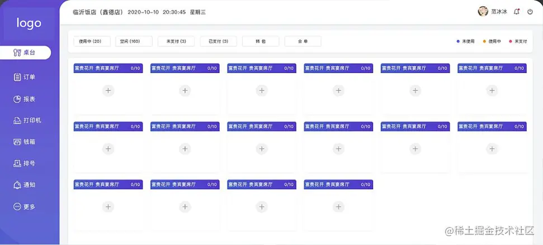Select the 打印机 printer sidebar icon
Viewport: 543px width, 245px height.
(x=17, y=121)
